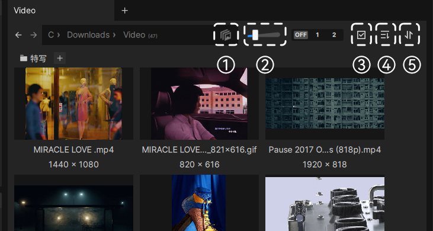Click the checkbox selection mode icon
Viewport: 433px width, 231px height.
coord(361,35)
